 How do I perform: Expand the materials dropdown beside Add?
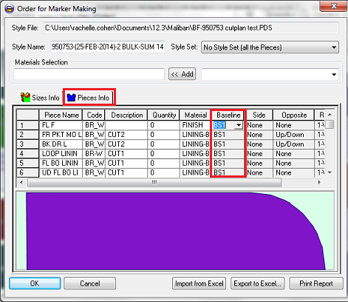(x=334, y=74)
